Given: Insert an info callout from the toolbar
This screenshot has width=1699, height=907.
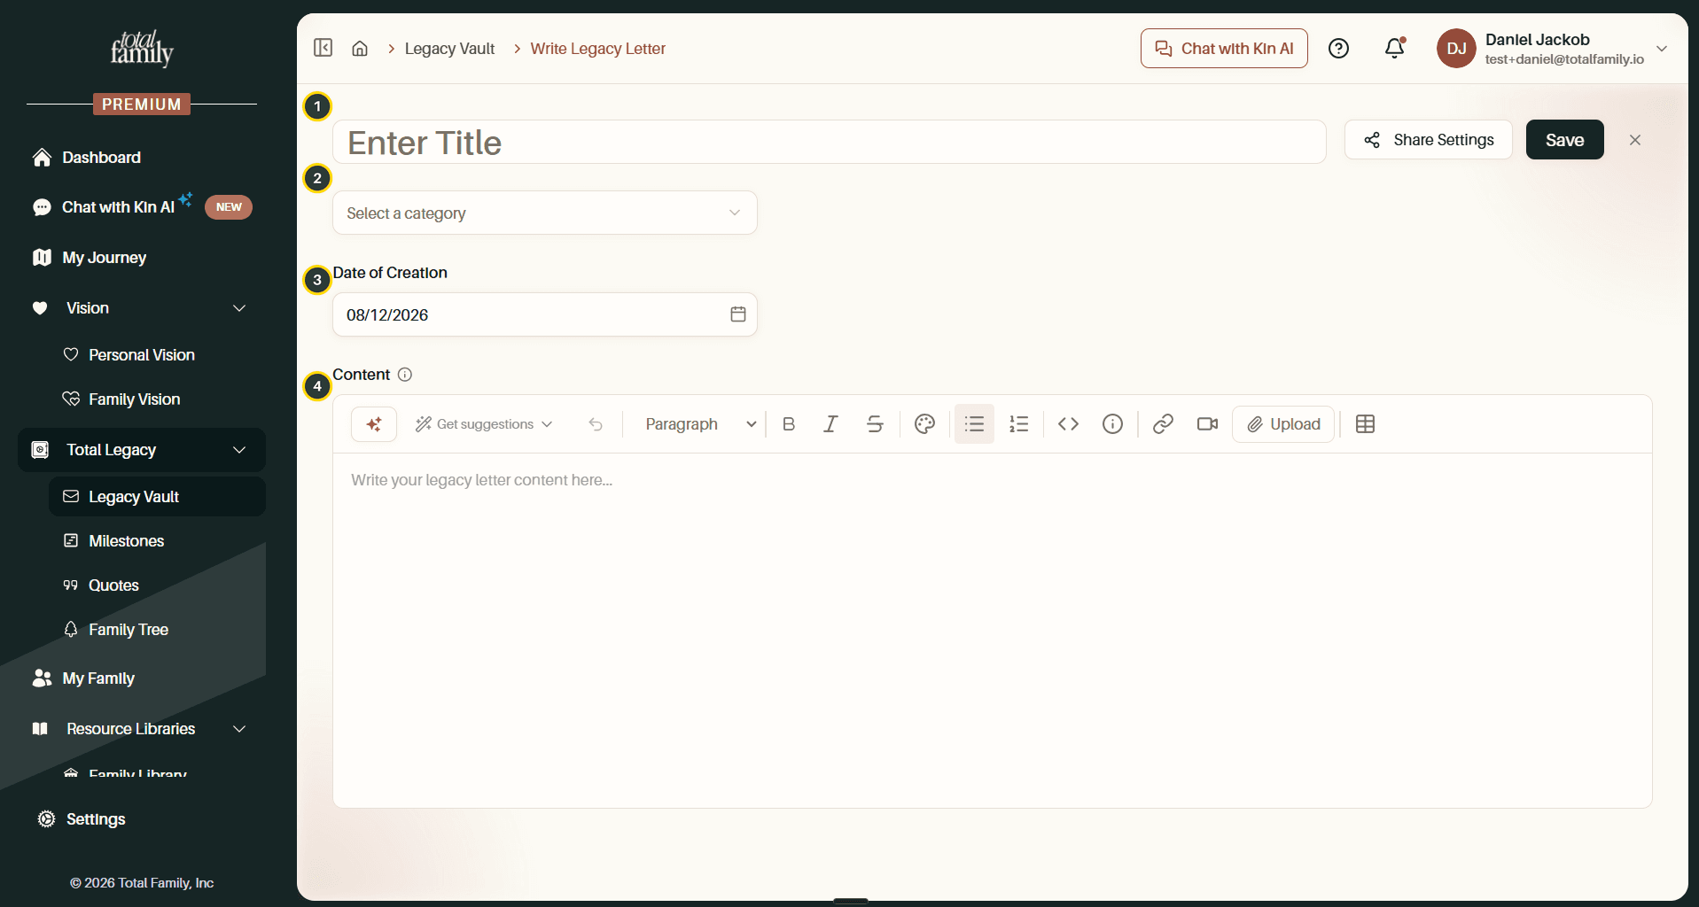Looking at the screenshot, I should [1112, 424].
